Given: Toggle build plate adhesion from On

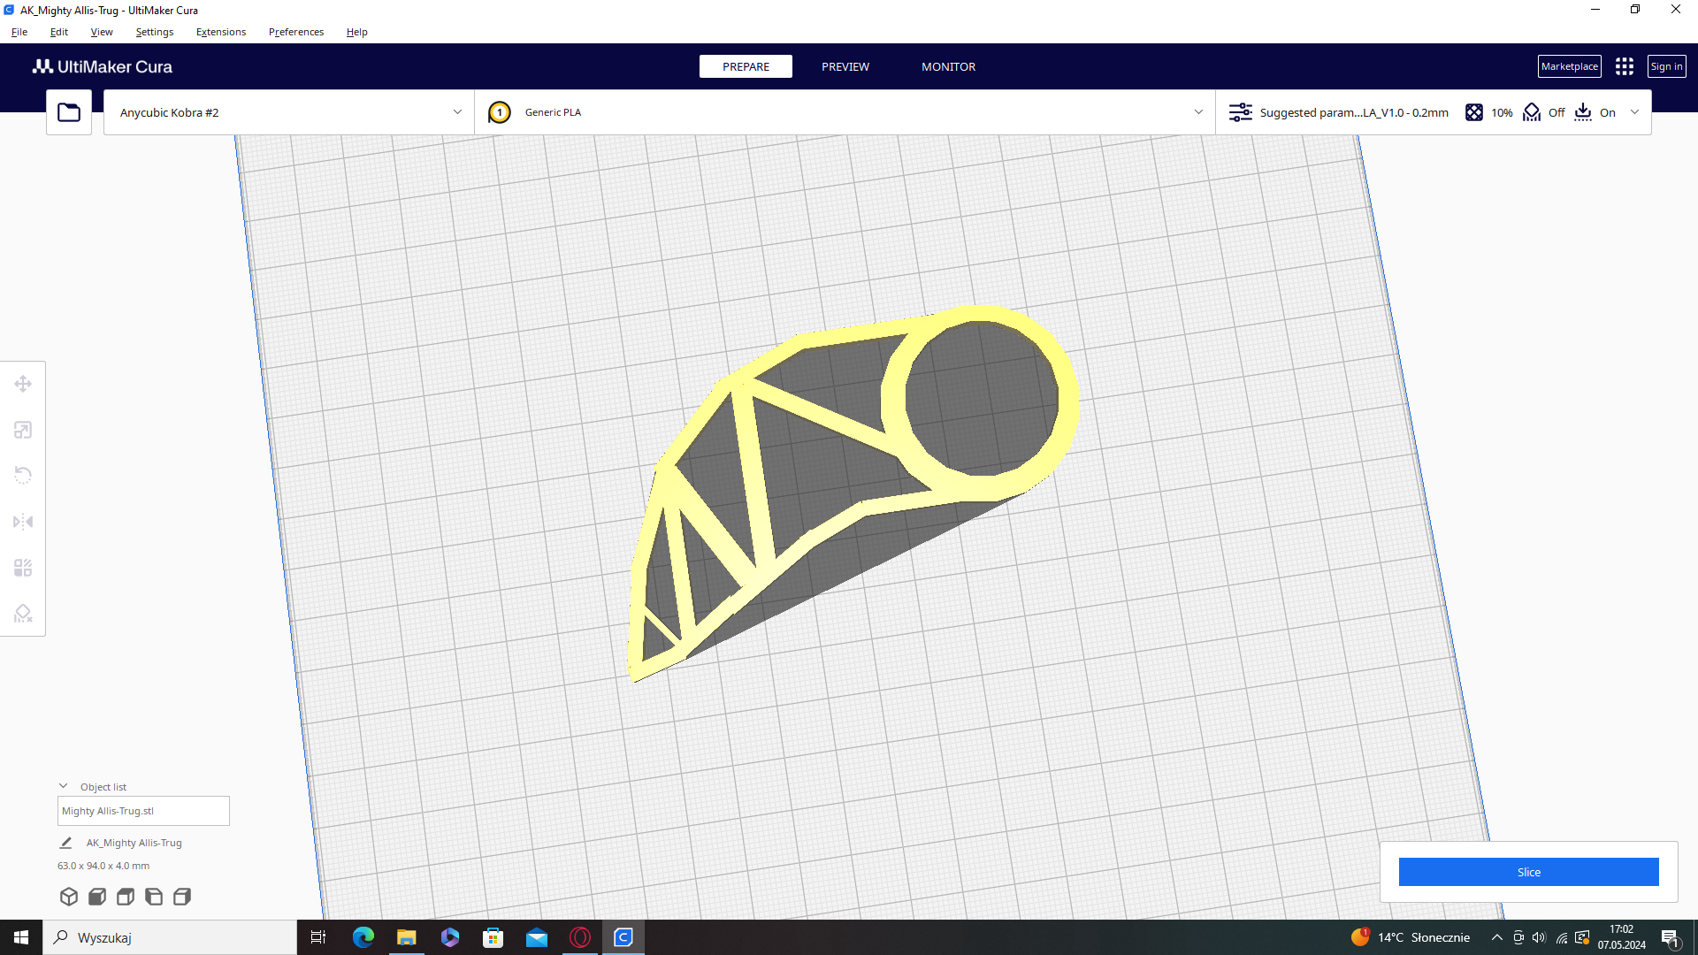Looking at the screenshot, I should point(1595,112).
